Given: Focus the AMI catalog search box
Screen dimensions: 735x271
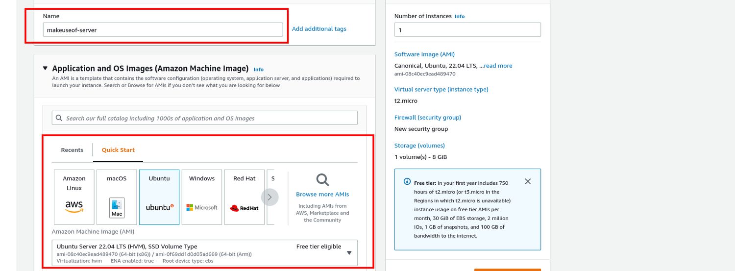Looking at the screenshot, I should (205, 118).
